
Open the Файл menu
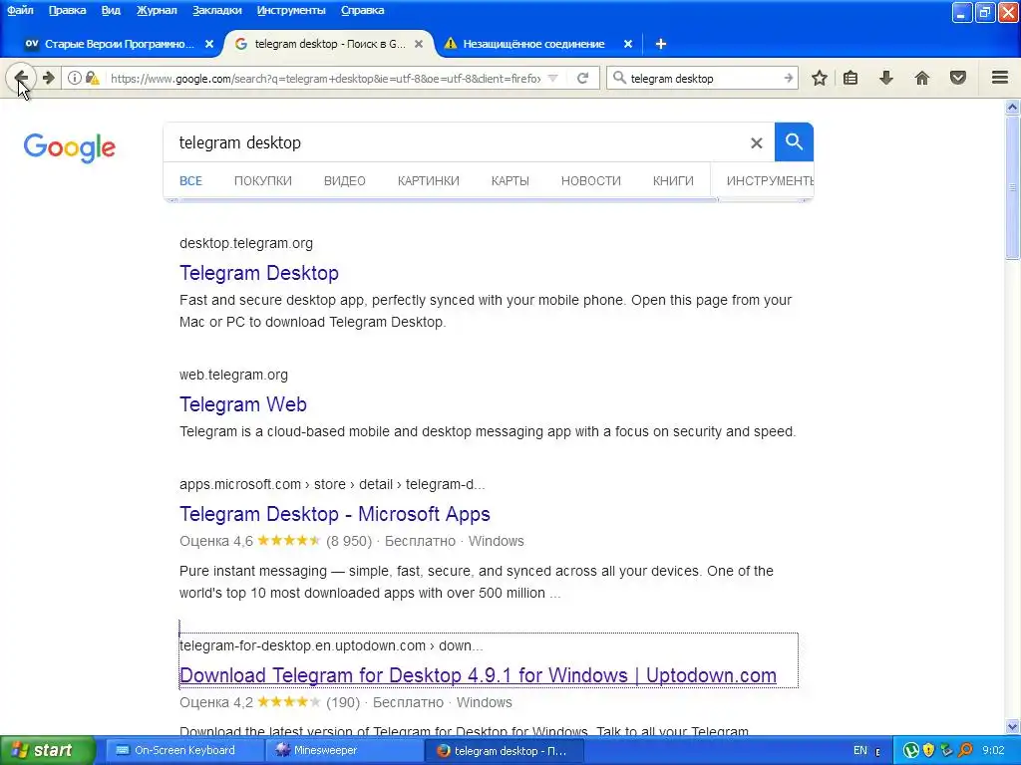pyautogui.click(x=20, y=10)
